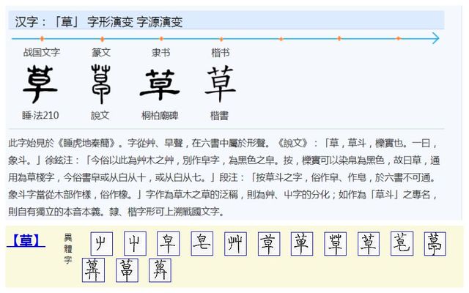Select the timeline marker above 楷书
This screenshot has width=469, height=293.
coord(220,38)
